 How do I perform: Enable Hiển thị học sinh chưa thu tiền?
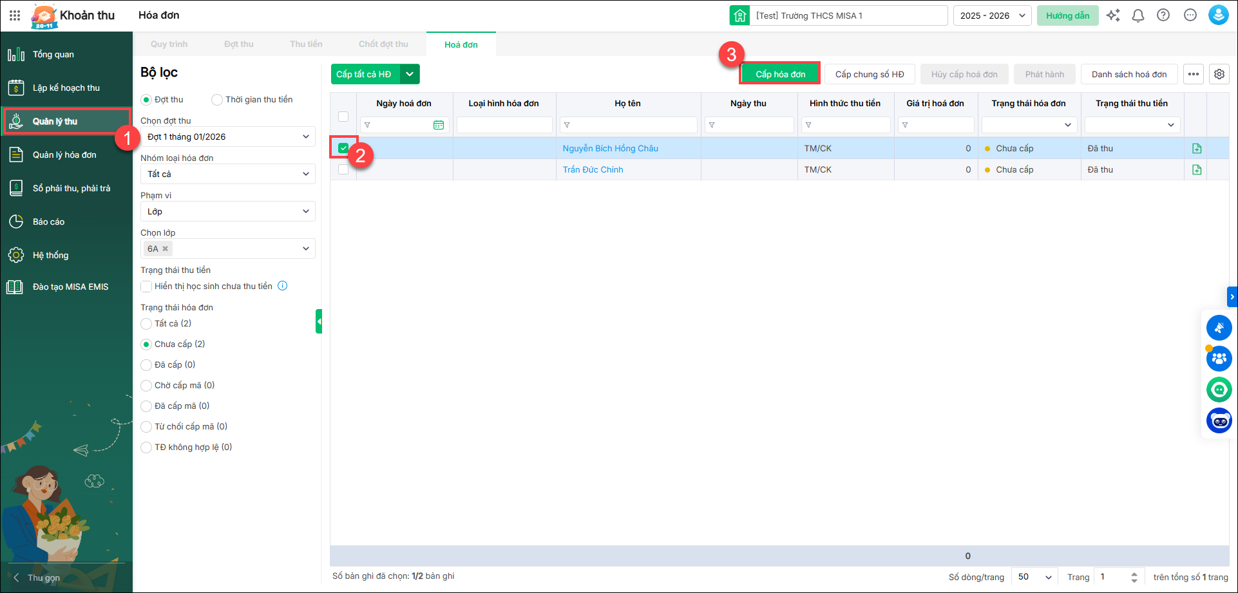(147, 287)
